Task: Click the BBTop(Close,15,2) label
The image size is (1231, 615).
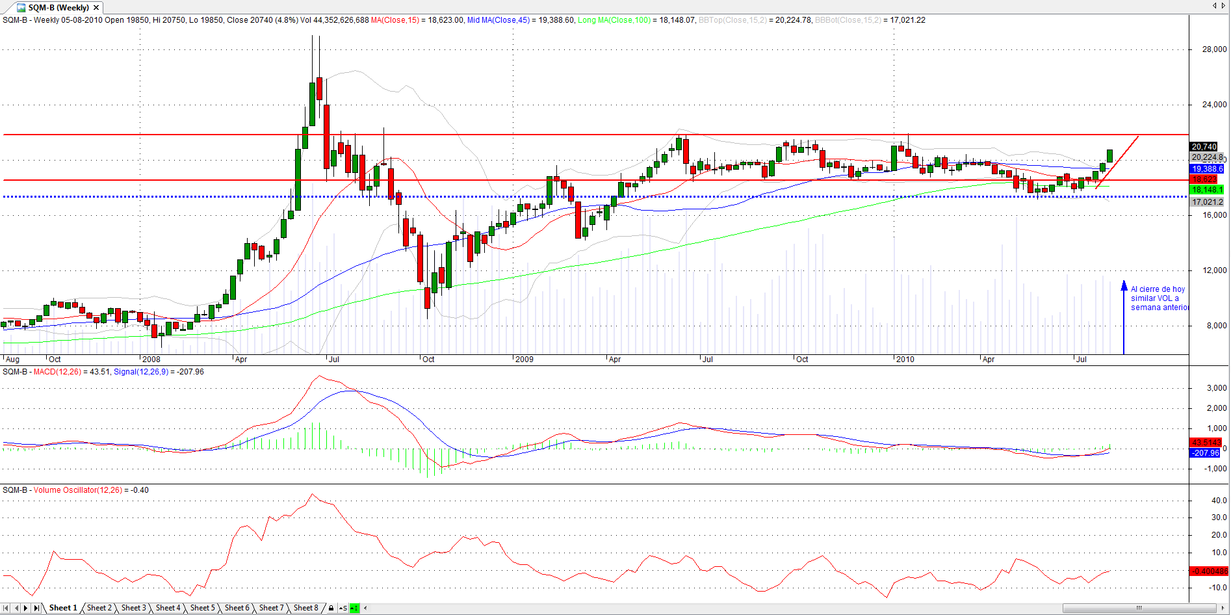Action: (x=732, y=20)
